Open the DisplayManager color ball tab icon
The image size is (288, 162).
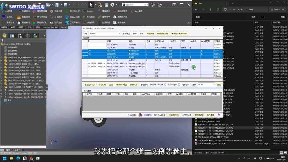(x=35, y=36)
